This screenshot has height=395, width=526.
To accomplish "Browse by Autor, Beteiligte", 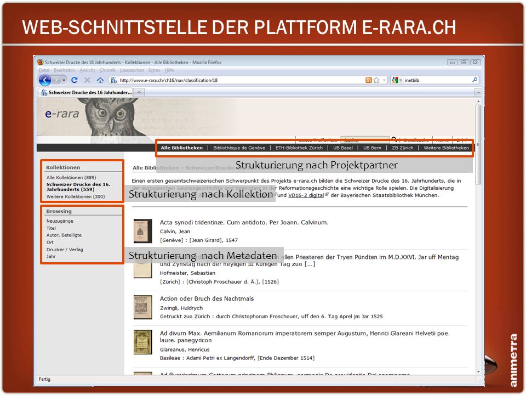I will 64,235.
